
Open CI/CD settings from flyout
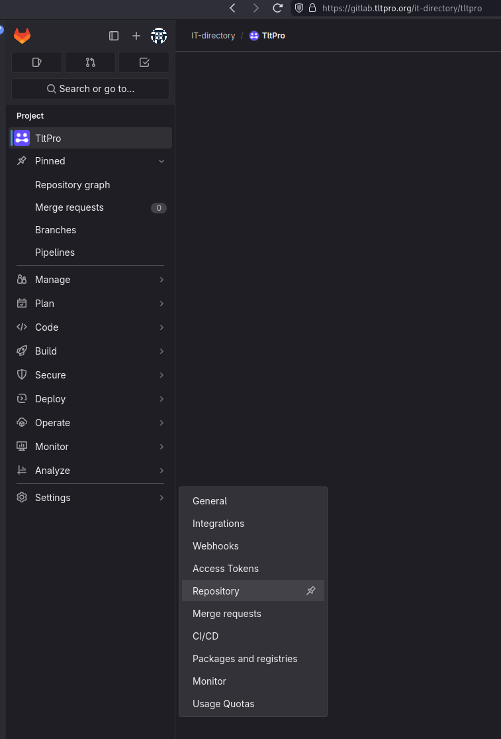click(205, 636)
